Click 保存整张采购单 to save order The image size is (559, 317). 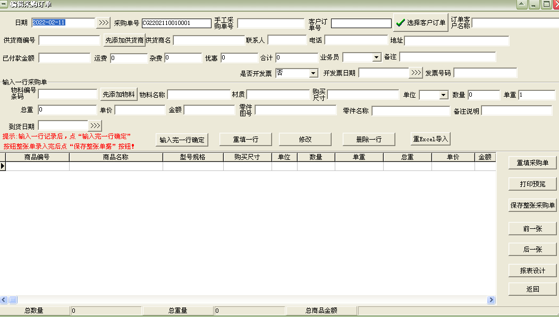[x=531, y=205]
